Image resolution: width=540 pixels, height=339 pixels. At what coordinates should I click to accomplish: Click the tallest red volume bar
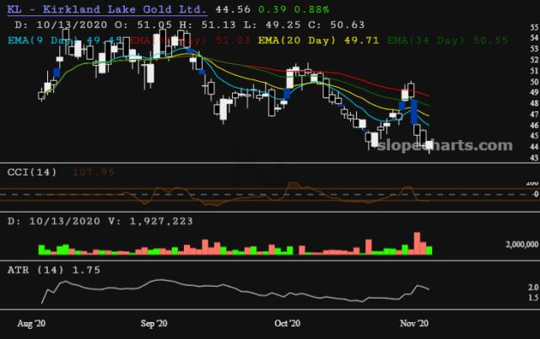(x=416, y=243)
